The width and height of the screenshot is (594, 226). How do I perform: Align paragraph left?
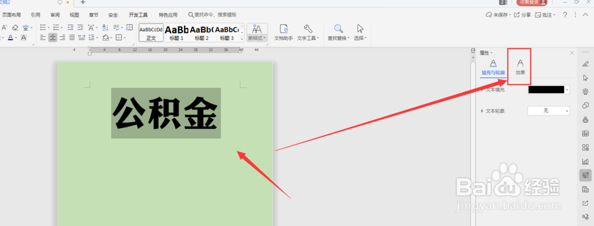(43, 37)
